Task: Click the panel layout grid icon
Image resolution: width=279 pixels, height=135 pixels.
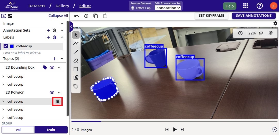Action: pyautogui.click(x=10, y=16)
